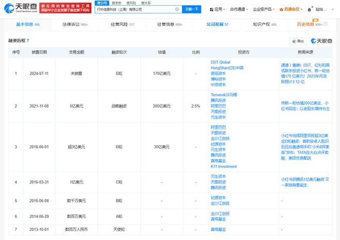The width and height of the screenshot is (340, 240).
Task: Open the DST Global investor link
Action: point(223,62)
